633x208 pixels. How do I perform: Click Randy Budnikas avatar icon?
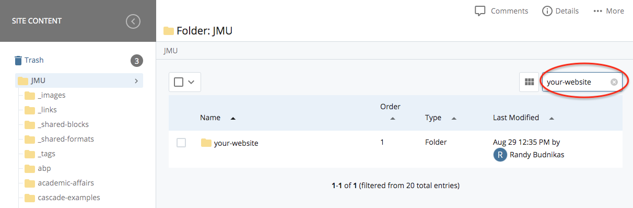500,155
